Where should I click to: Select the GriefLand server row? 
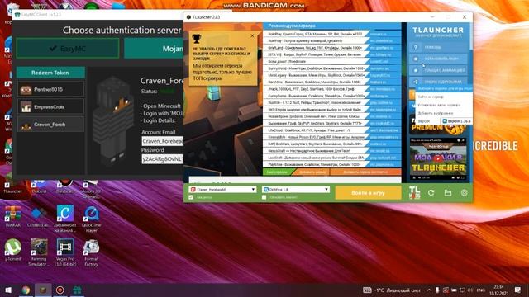[332, 48]
